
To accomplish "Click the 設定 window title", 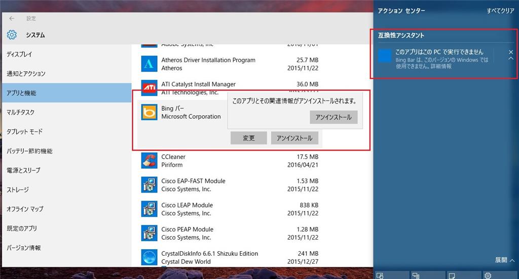I will click(31, 19).
